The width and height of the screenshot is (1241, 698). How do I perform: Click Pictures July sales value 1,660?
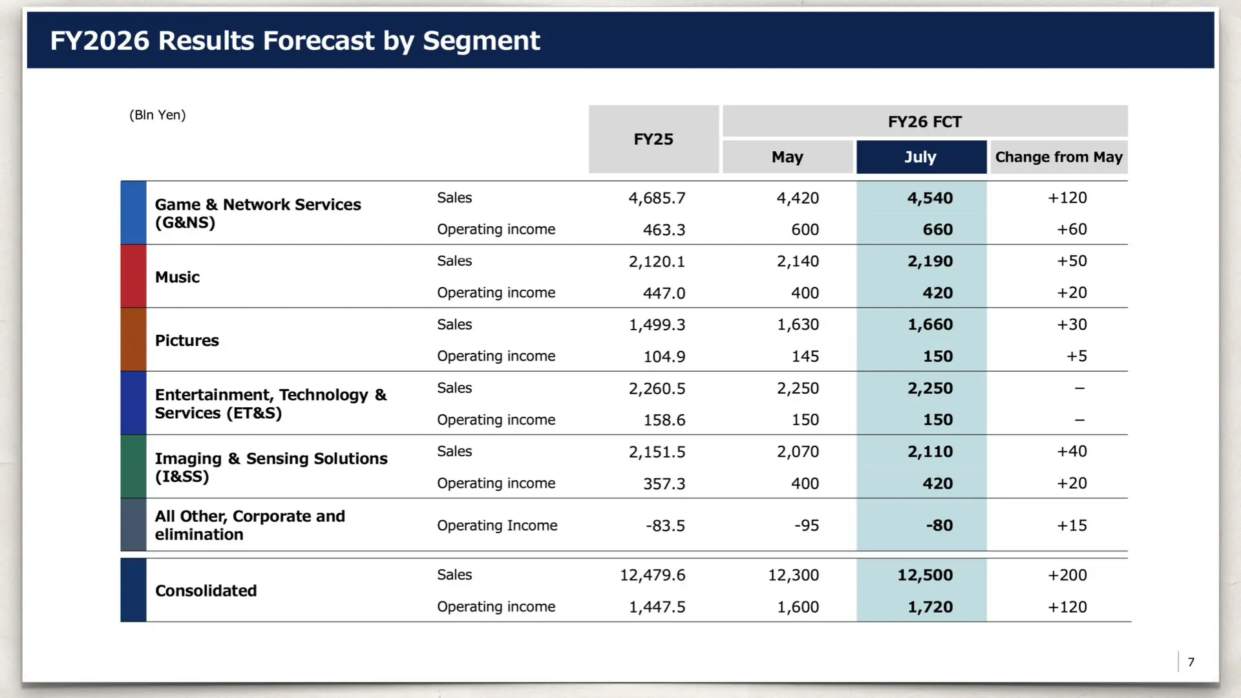930,324
